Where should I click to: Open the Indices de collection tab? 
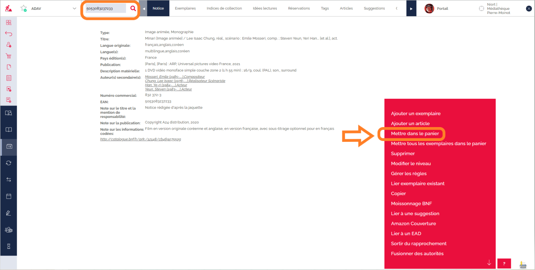click(x=224, y=8)
